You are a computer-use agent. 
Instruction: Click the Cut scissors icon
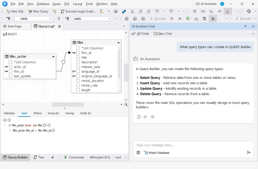[132, 11]
